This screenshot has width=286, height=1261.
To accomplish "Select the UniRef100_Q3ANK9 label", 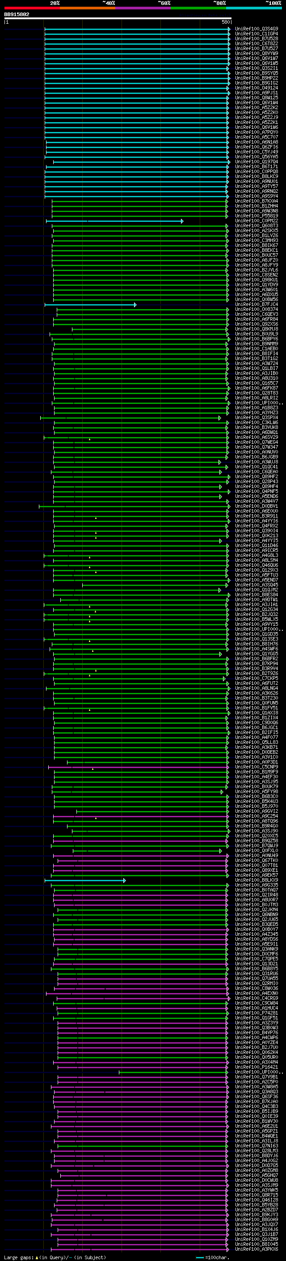I will 256,949.
